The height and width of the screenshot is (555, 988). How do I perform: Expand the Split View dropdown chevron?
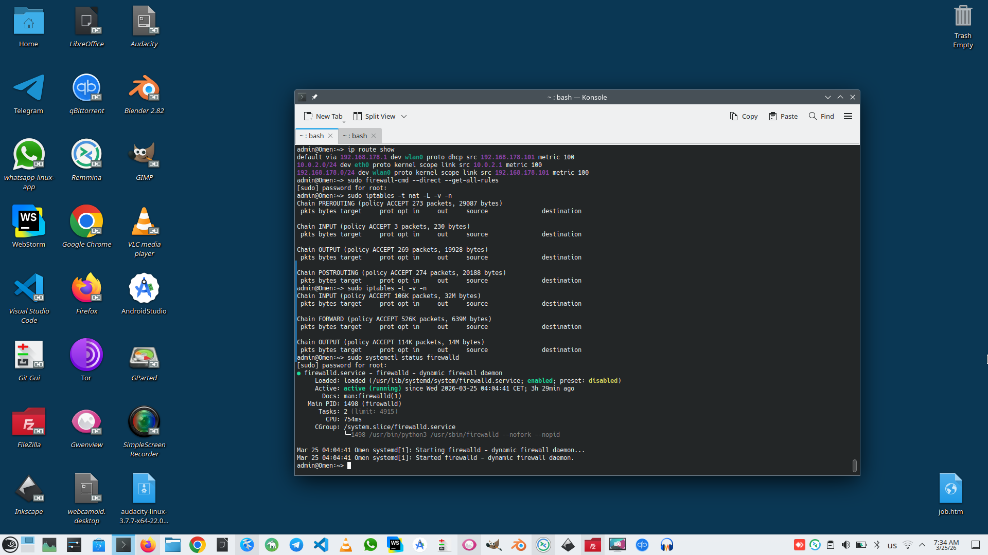[404, 117]
